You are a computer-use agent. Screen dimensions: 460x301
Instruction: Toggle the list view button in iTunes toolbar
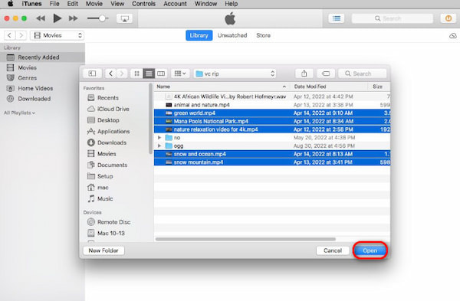pyautogui.click(x=337, y=18)
